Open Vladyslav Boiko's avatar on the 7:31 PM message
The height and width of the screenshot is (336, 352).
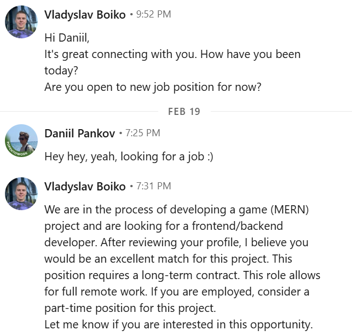(21, 194)
